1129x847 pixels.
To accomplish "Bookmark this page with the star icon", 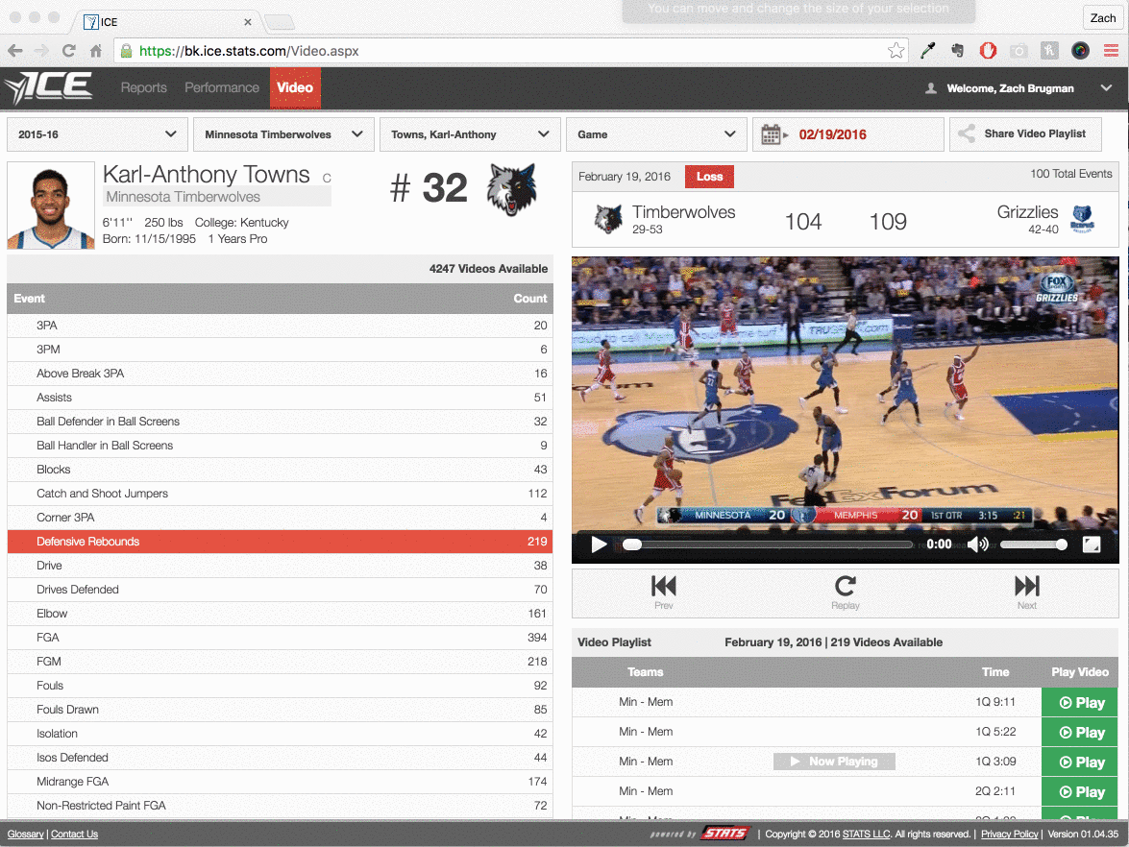I will 896,51.
